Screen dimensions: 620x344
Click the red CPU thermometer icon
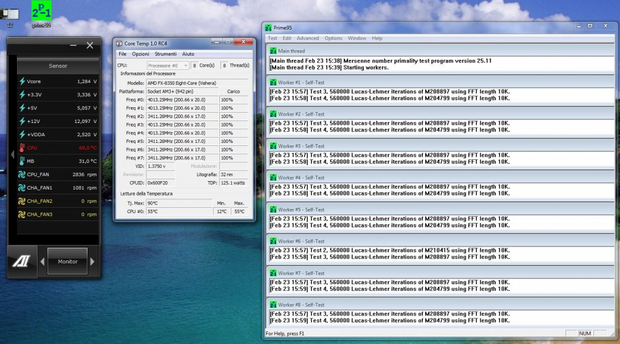(22, 148)
